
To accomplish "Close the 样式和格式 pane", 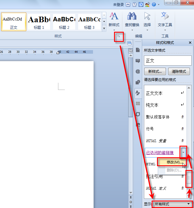I will click(x=190, y=43).
